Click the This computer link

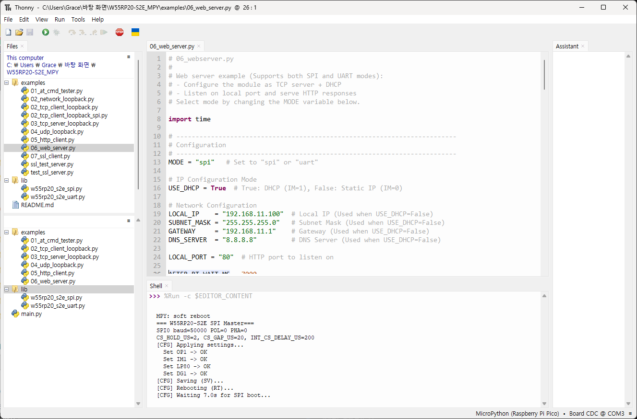(x=25, y=58)
